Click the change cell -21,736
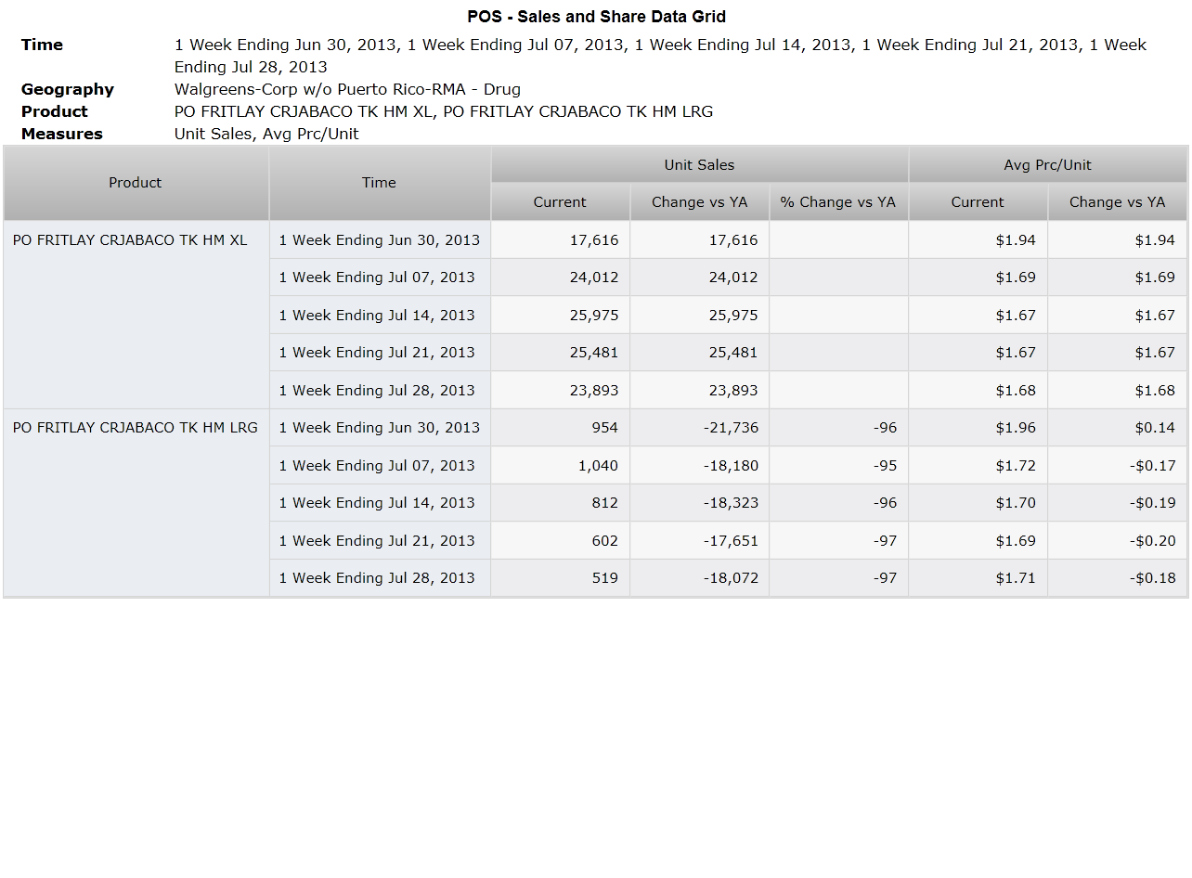The height and width of the screenshot is (878, 1192). point(700,427)
